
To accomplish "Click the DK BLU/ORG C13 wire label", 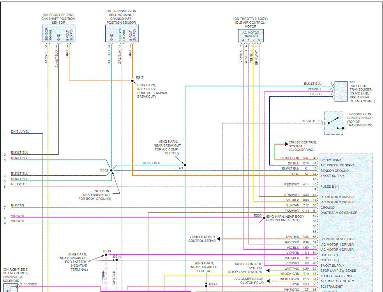I will click(x=295, y=279).
